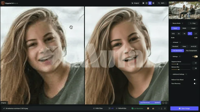This screenshot has height=112, width=200.
Task: Click the tan color swatch in bottom bar
Action: [148, 109]
